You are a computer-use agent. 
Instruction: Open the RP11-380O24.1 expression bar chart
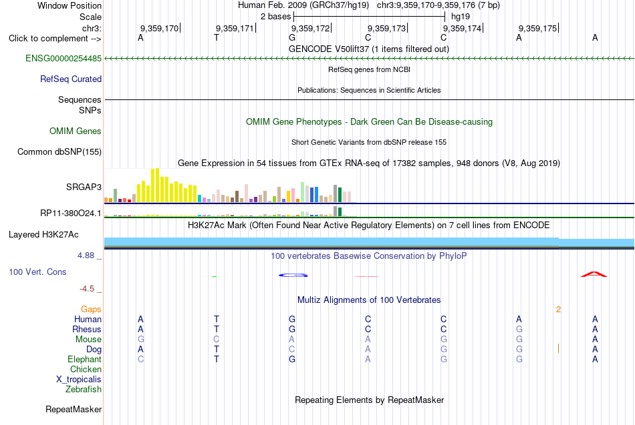pos(230,211)
